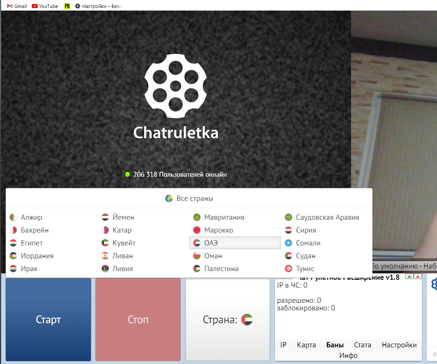
Task: Switch to the IP tab
Action: [x=284, y=345]
